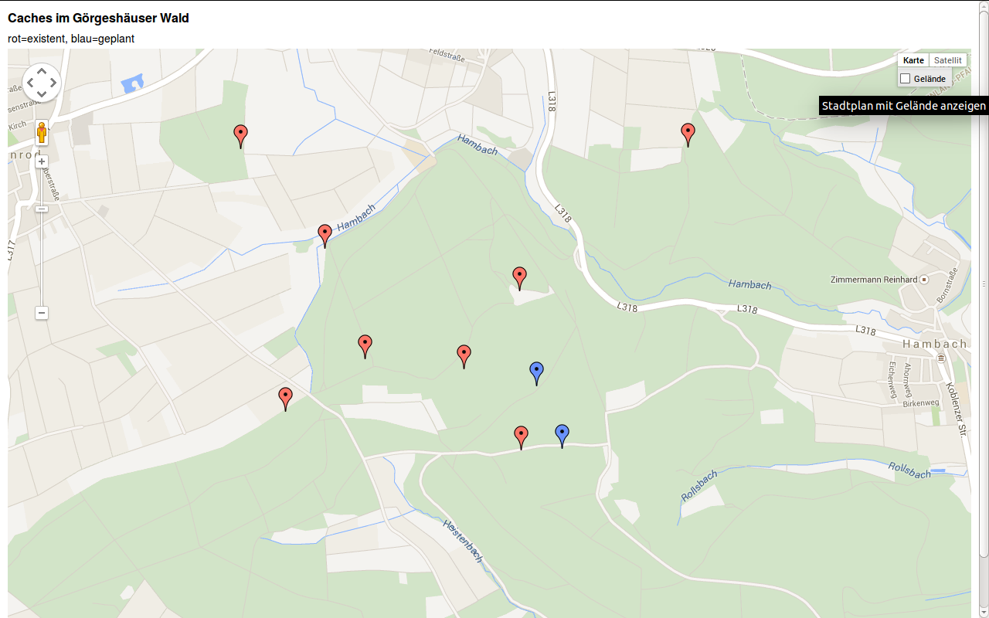Pan map down with the bottom arrow
The height and width of the screenshot is (618, 989).
[42, 93]
